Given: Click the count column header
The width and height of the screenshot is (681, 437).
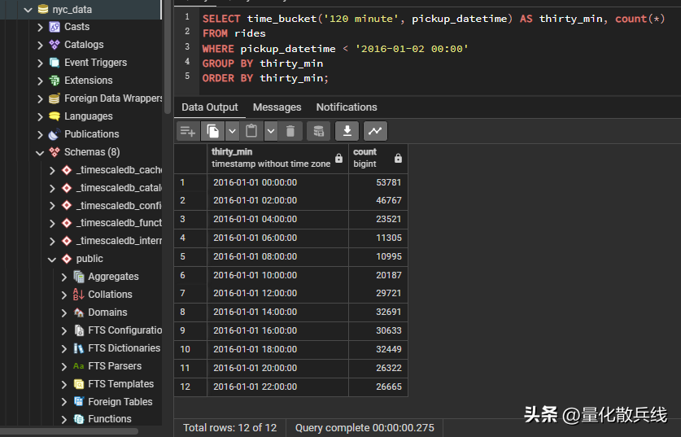Looking at the screenshot, I should 378,158.
